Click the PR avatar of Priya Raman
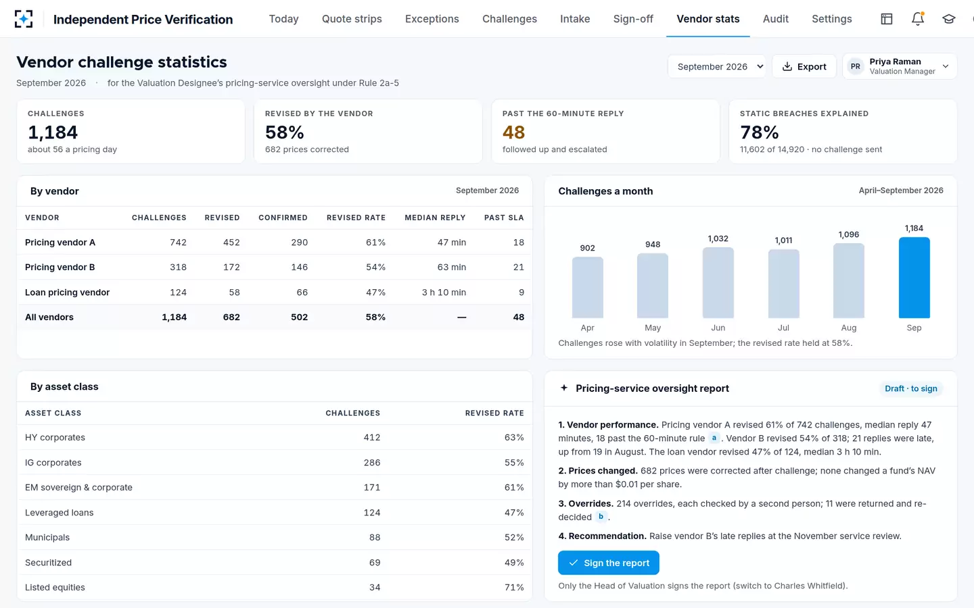The height and width of the screenshot is (608, 974). click(856, 66)
